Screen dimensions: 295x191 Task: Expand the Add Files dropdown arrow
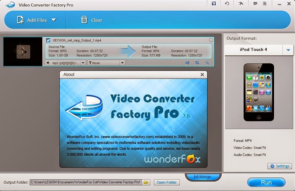(x=54, y=20)
